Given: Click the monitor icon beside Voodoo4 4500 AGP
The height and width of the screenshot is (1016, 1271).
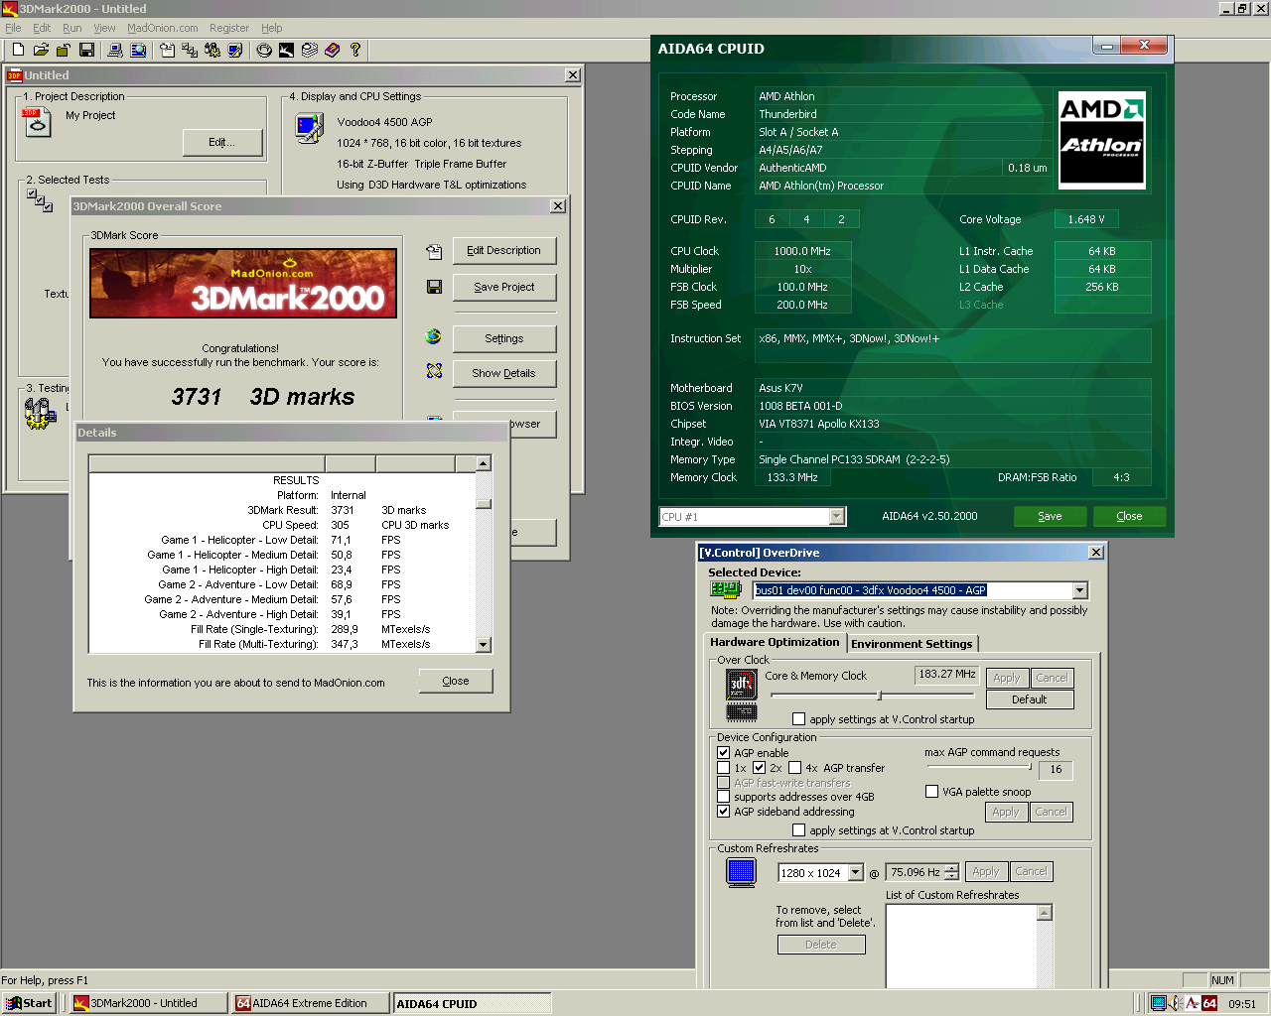Looking at the screenshot, I should [x=310, y=128].
